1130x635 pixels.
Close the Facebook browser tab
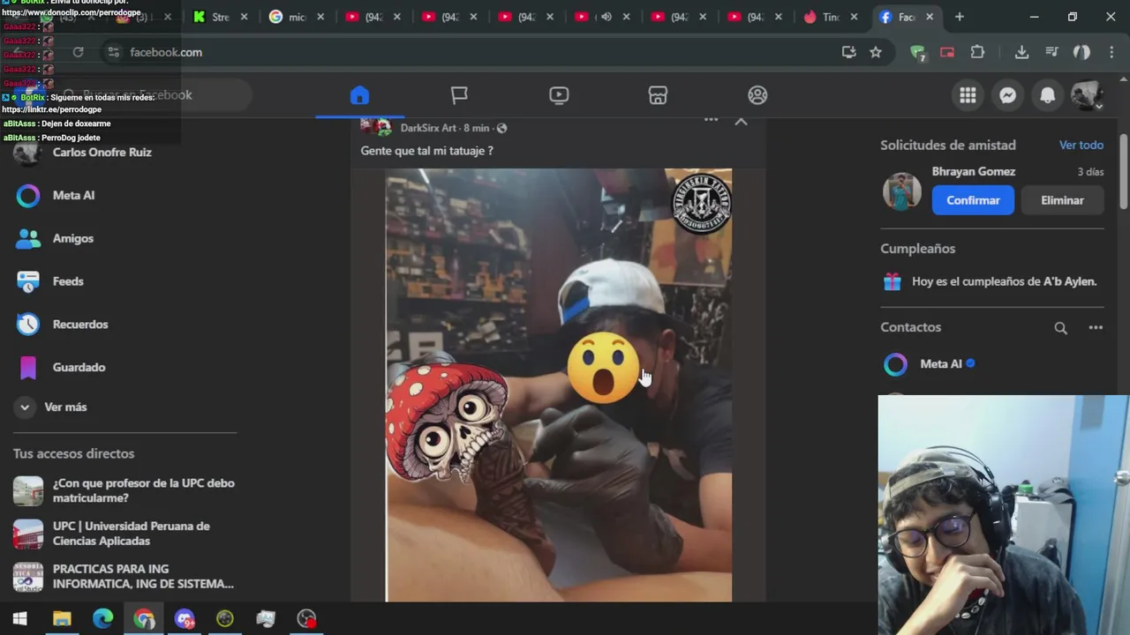point(930,17)
